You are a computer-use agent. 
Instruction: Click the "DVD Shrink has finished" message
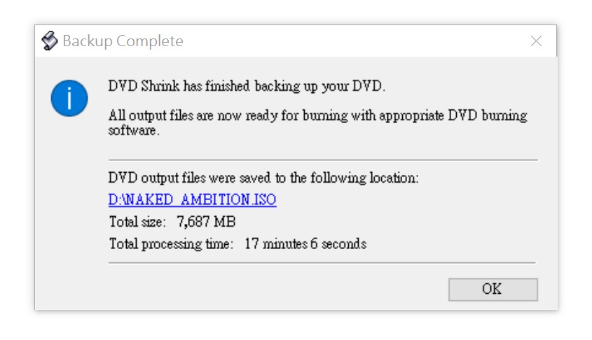click(x=247, y=87)
